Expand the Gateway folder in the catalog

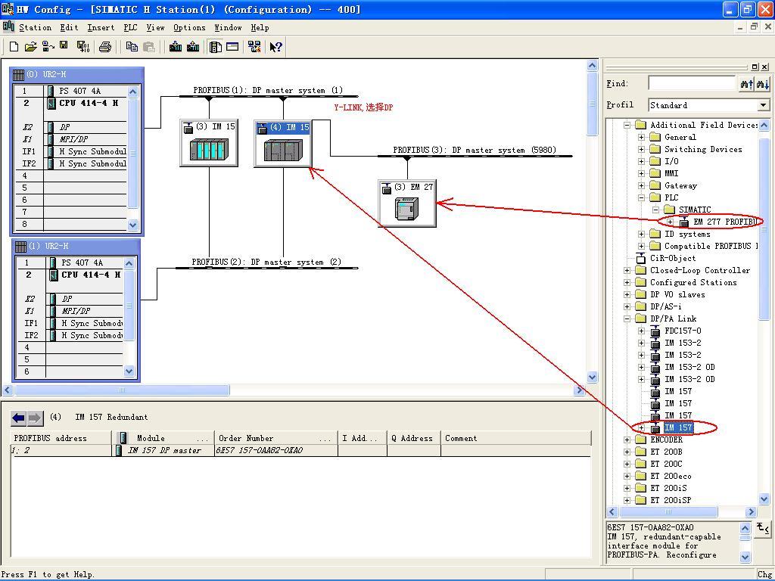(642, 185)
